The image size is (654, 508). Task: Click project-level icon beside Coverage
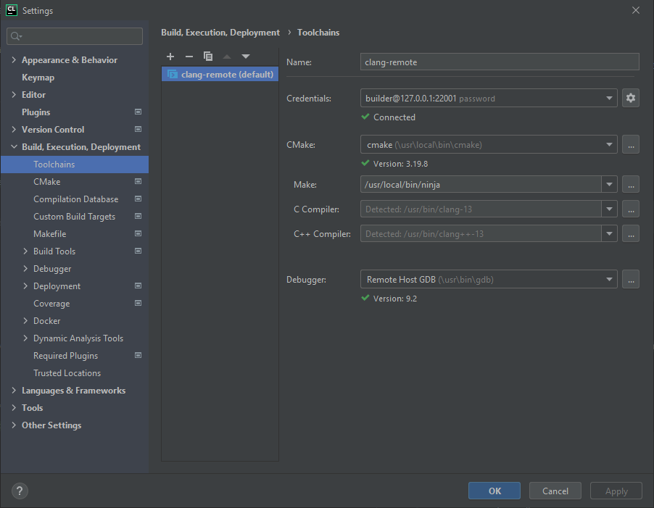point(138,303)
